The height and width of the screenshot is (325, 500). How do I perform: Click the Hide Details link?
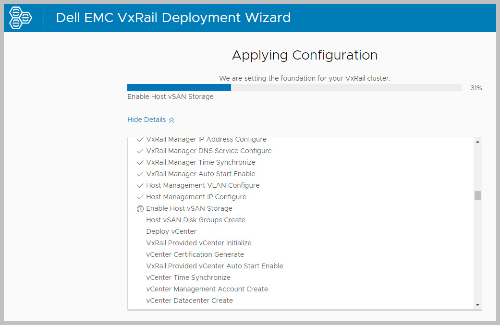point(146,120)
